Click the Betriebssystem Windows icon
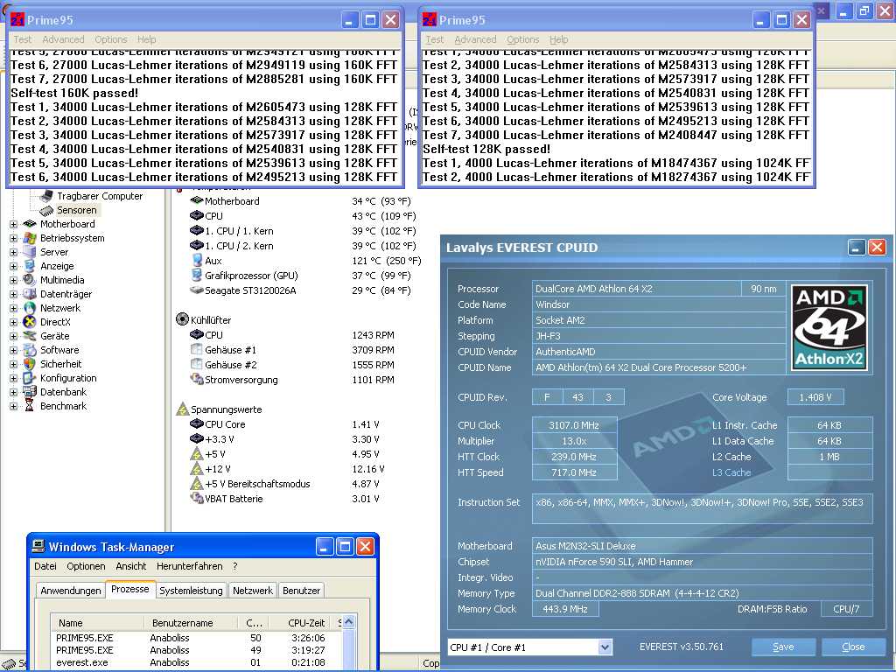This screenshot has width=896, height=672. (29, 238)
